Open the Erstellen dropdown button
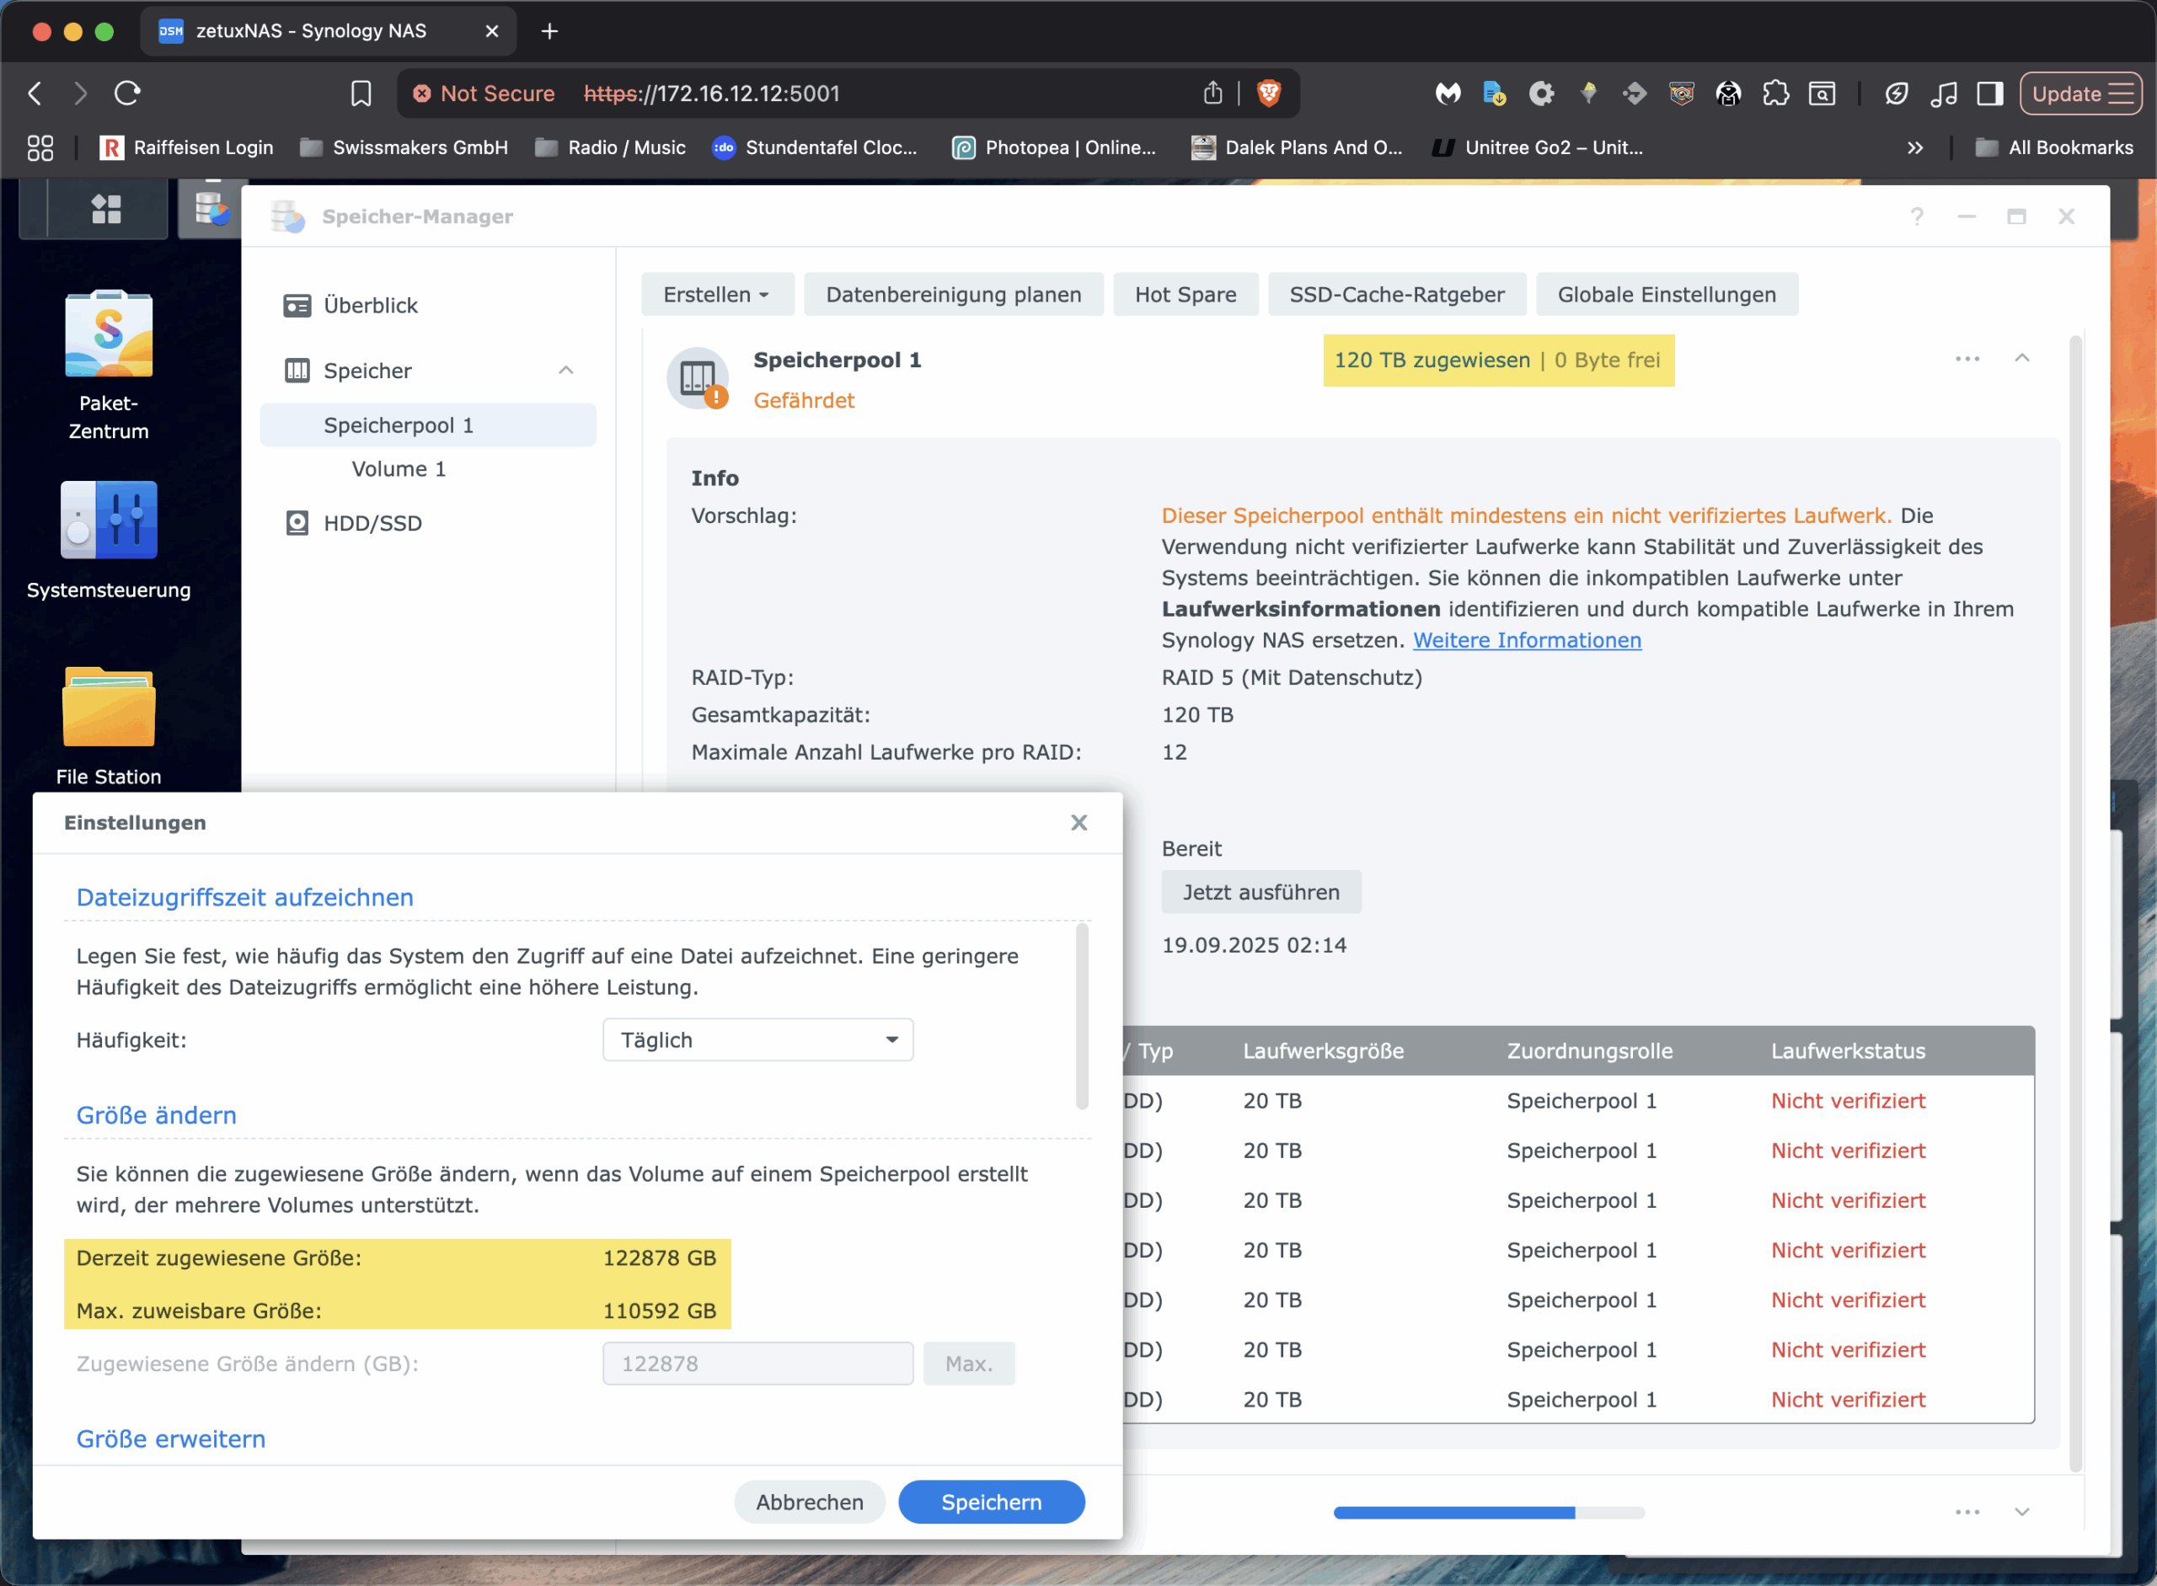 tap(716, 295)
